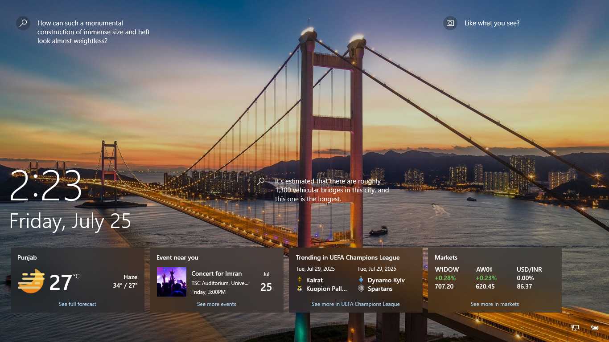
Task: Click magnifier icon beside vehicular bridges fact
Action: pyautogui.click(x=261, y=181)
